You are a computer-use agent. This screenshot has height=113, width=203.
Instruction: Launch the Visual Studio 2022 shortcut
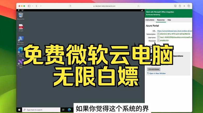tap(21, 64)
